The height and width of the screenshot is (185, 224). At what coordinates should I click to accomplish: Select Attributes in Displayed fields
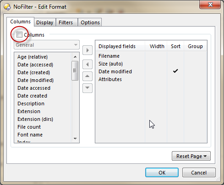[110, 79]
